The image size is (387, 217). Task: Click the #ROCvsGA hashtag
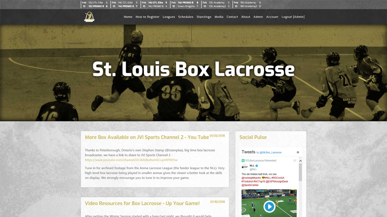278,178
